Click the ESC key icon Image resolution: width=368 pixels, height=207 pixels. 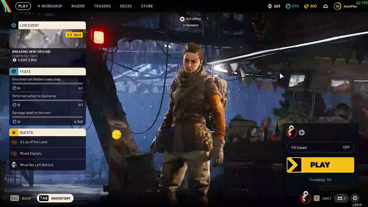(14, 198)
